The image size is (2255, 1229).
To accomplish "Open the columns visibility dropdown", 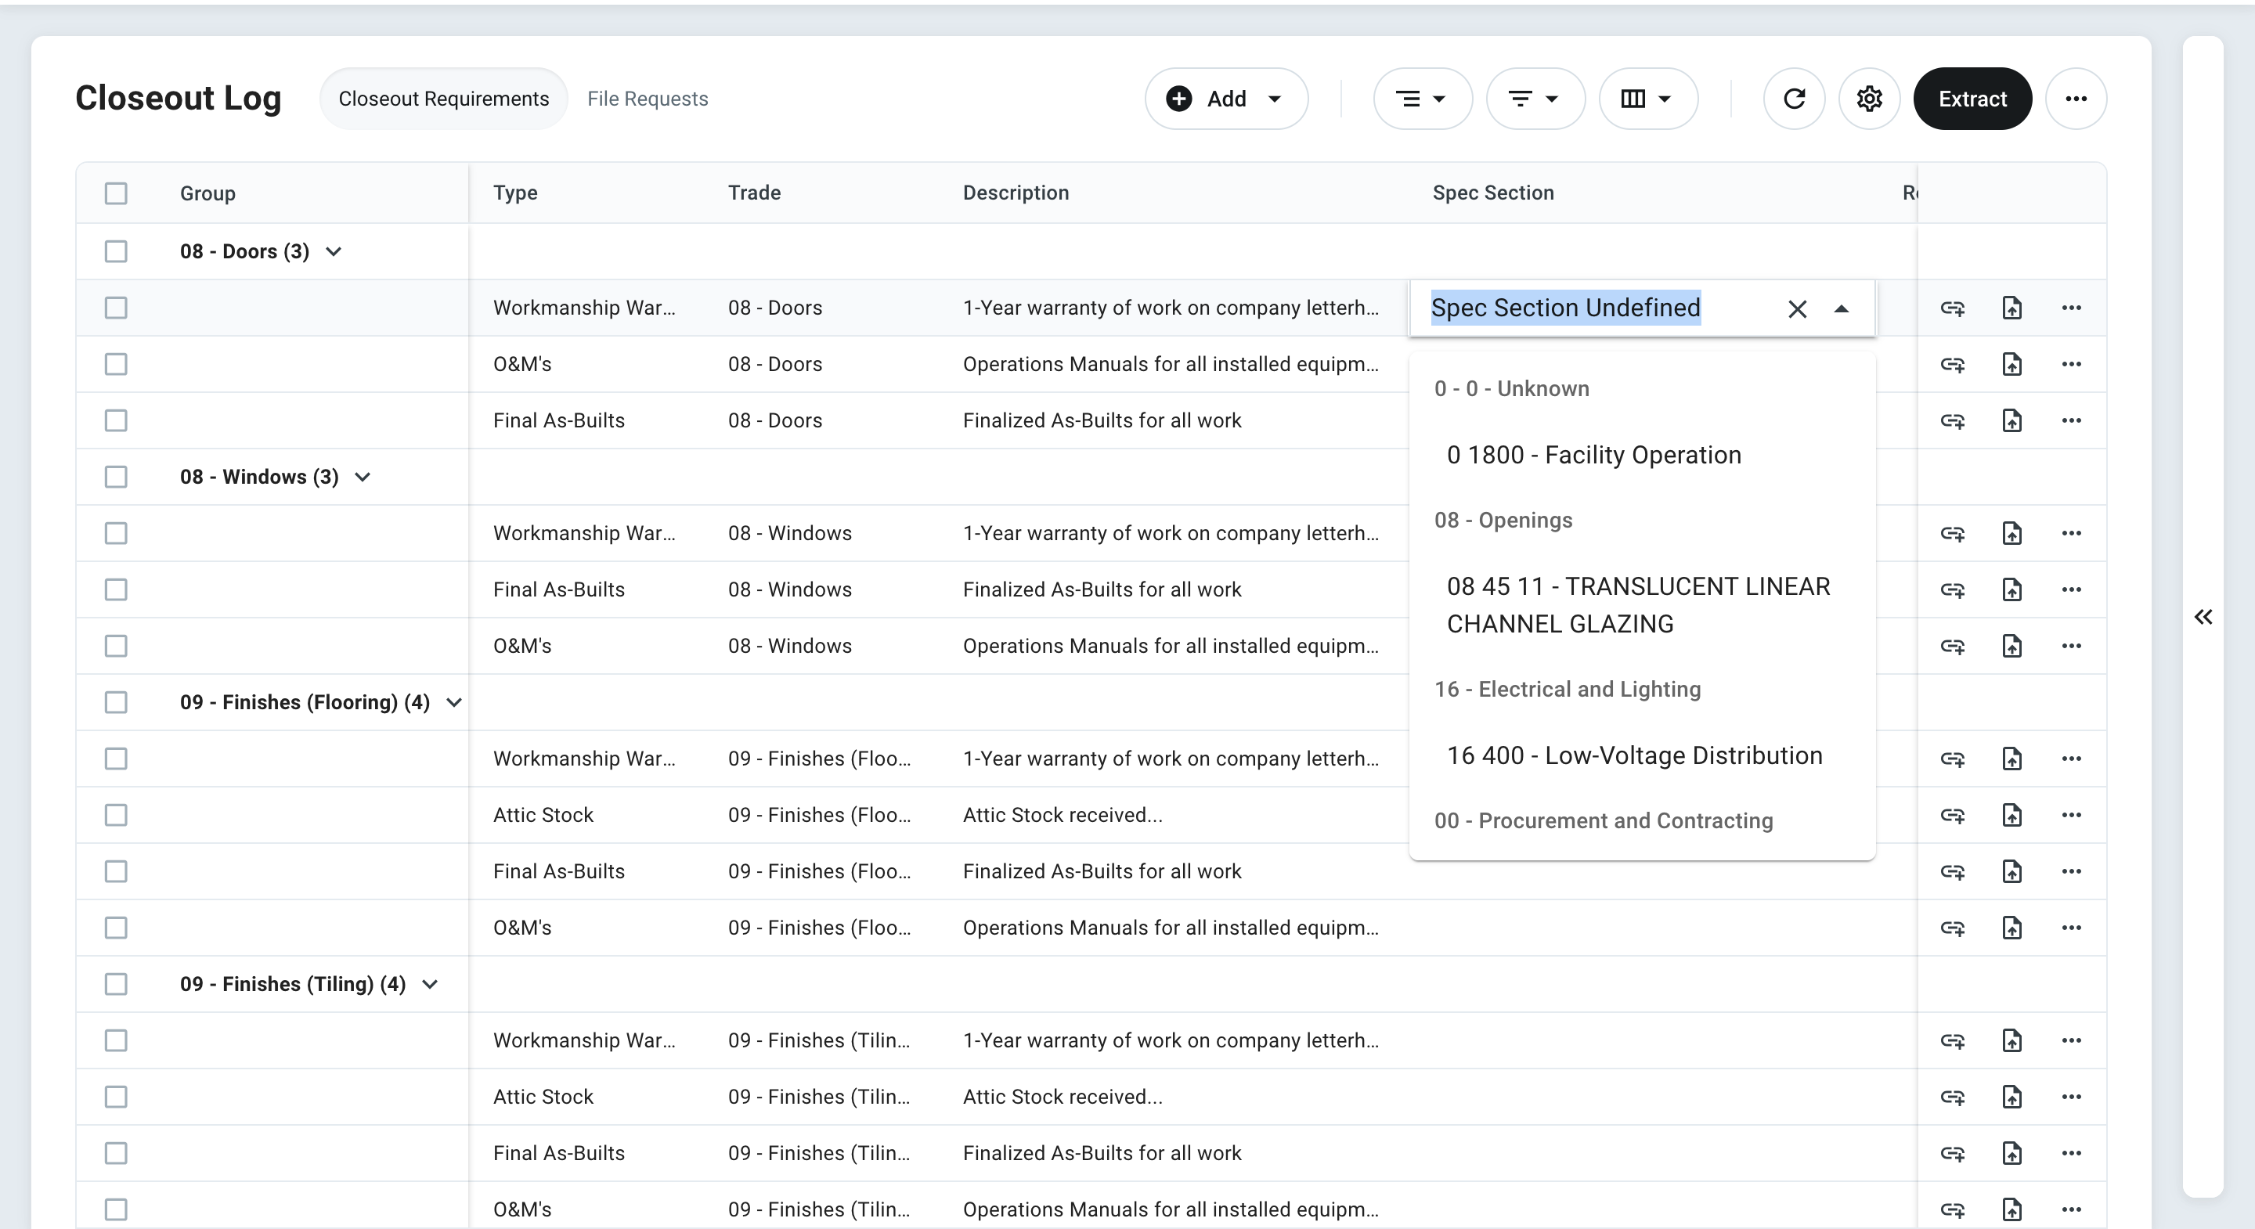I will coord(1647,99).
